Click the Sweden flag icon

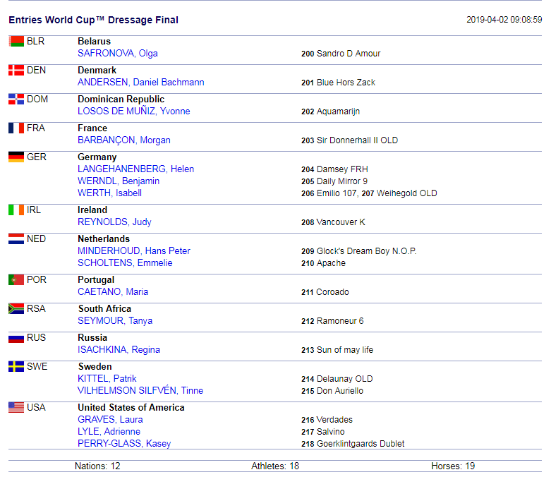pos(16,367)
